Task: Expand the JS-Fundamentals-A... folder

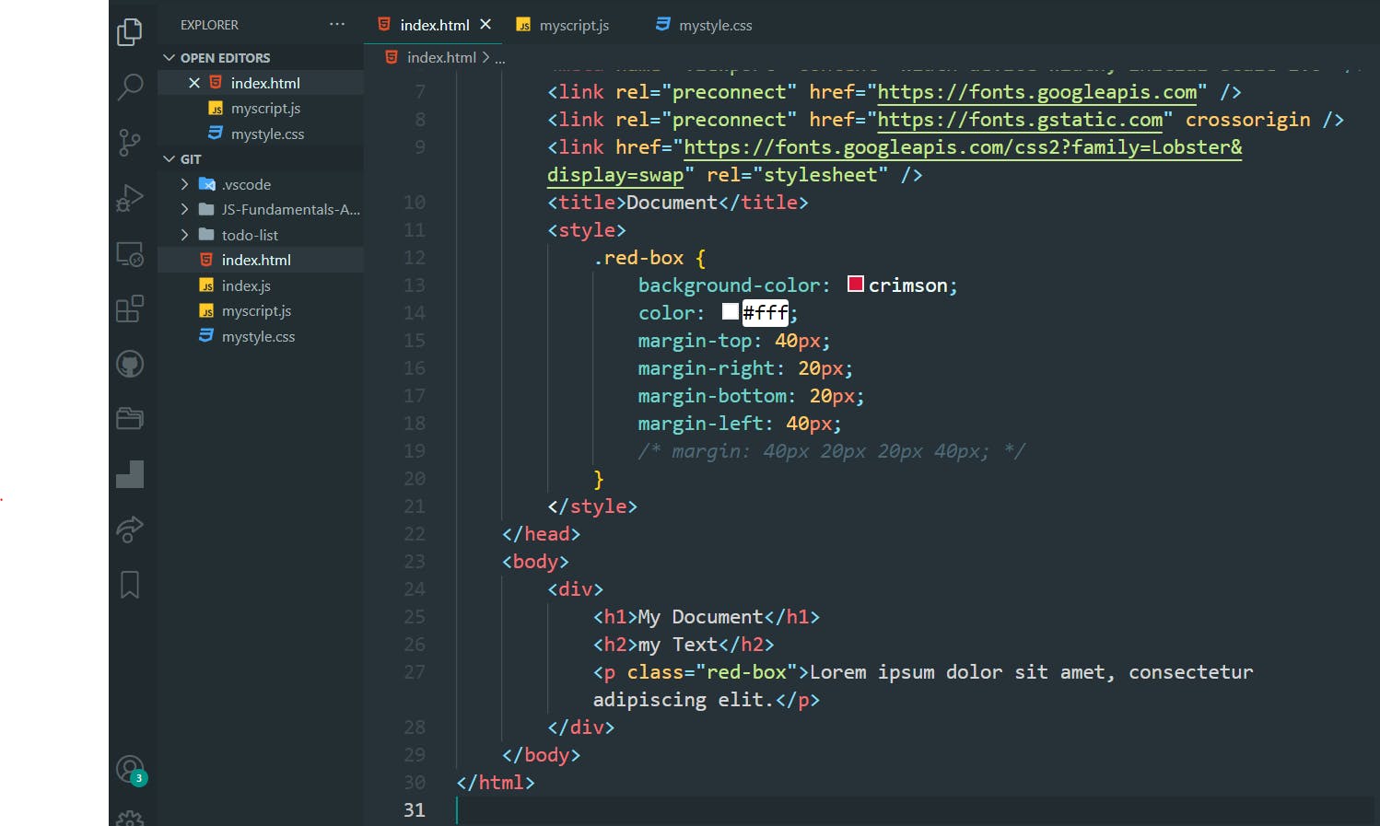Action: coord(184,210)
